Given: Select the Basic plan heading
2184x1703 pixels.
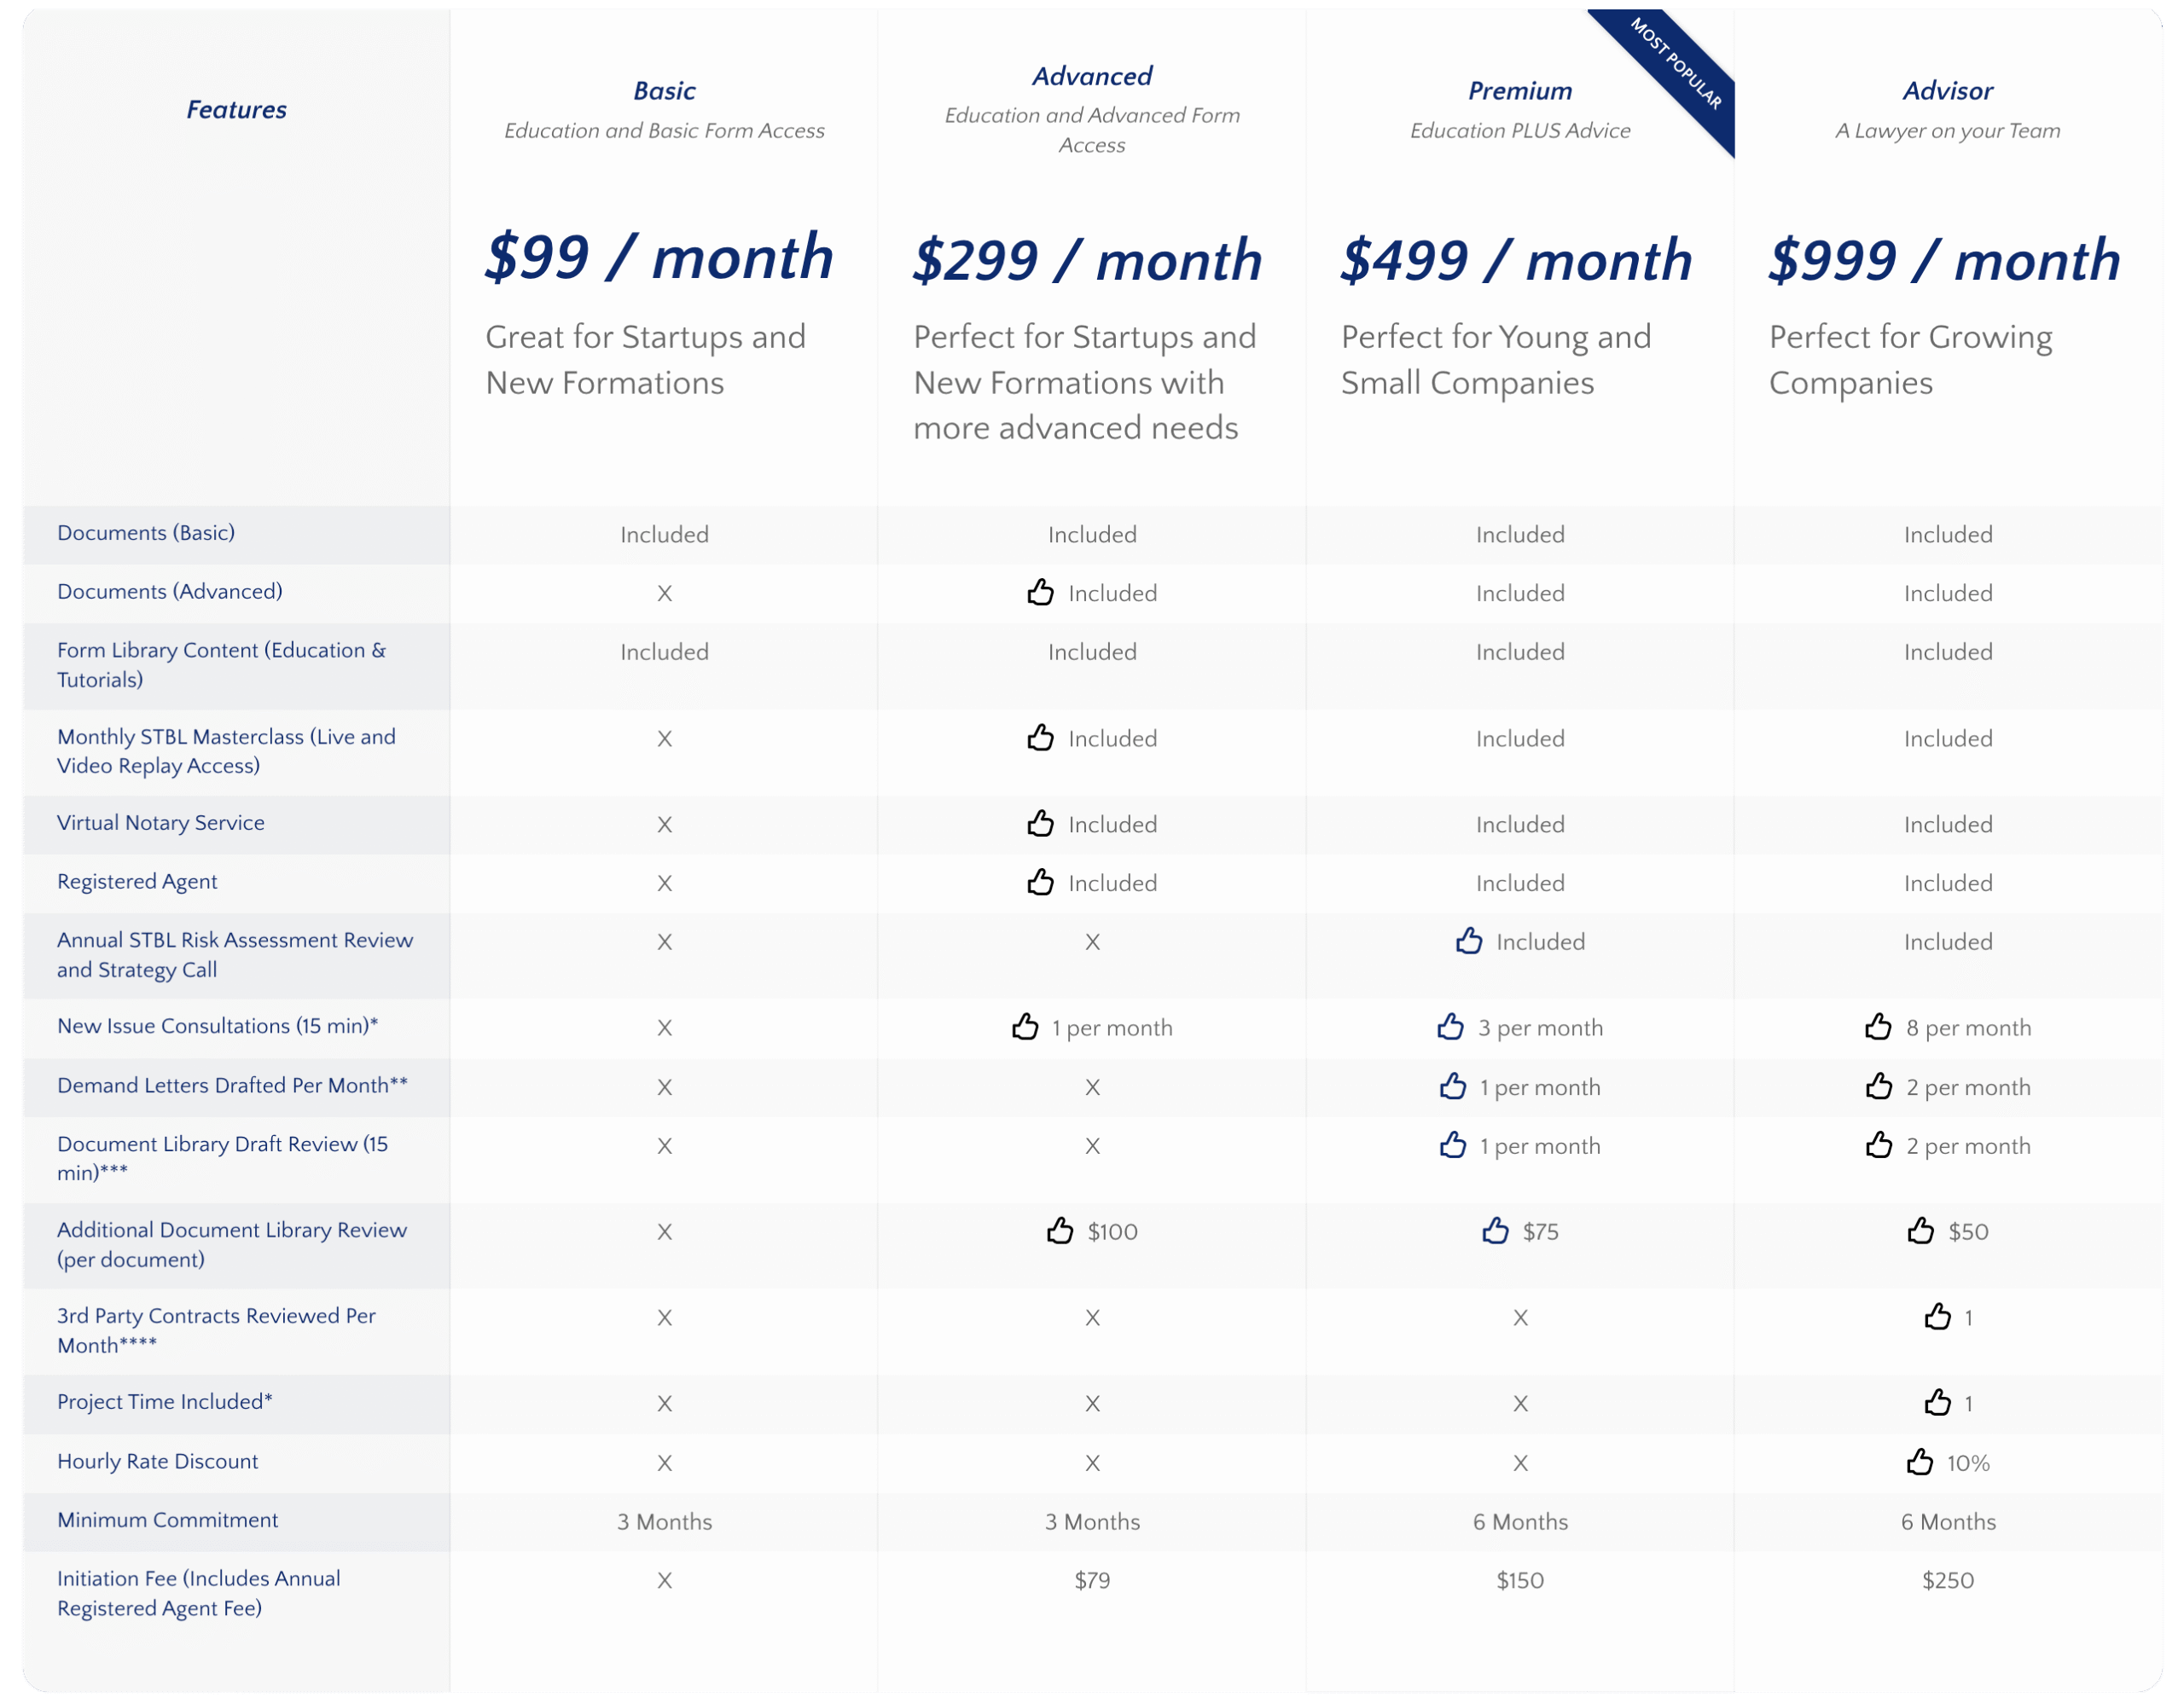Looking at the screenshot, I should 664,91.
